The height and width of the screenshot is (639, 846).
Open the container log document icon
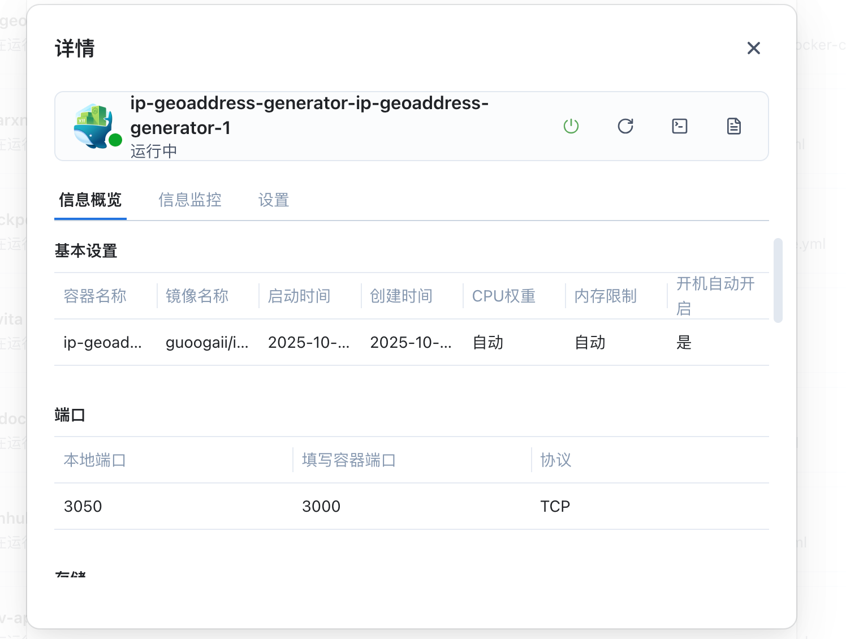click(x=734, y=126)
